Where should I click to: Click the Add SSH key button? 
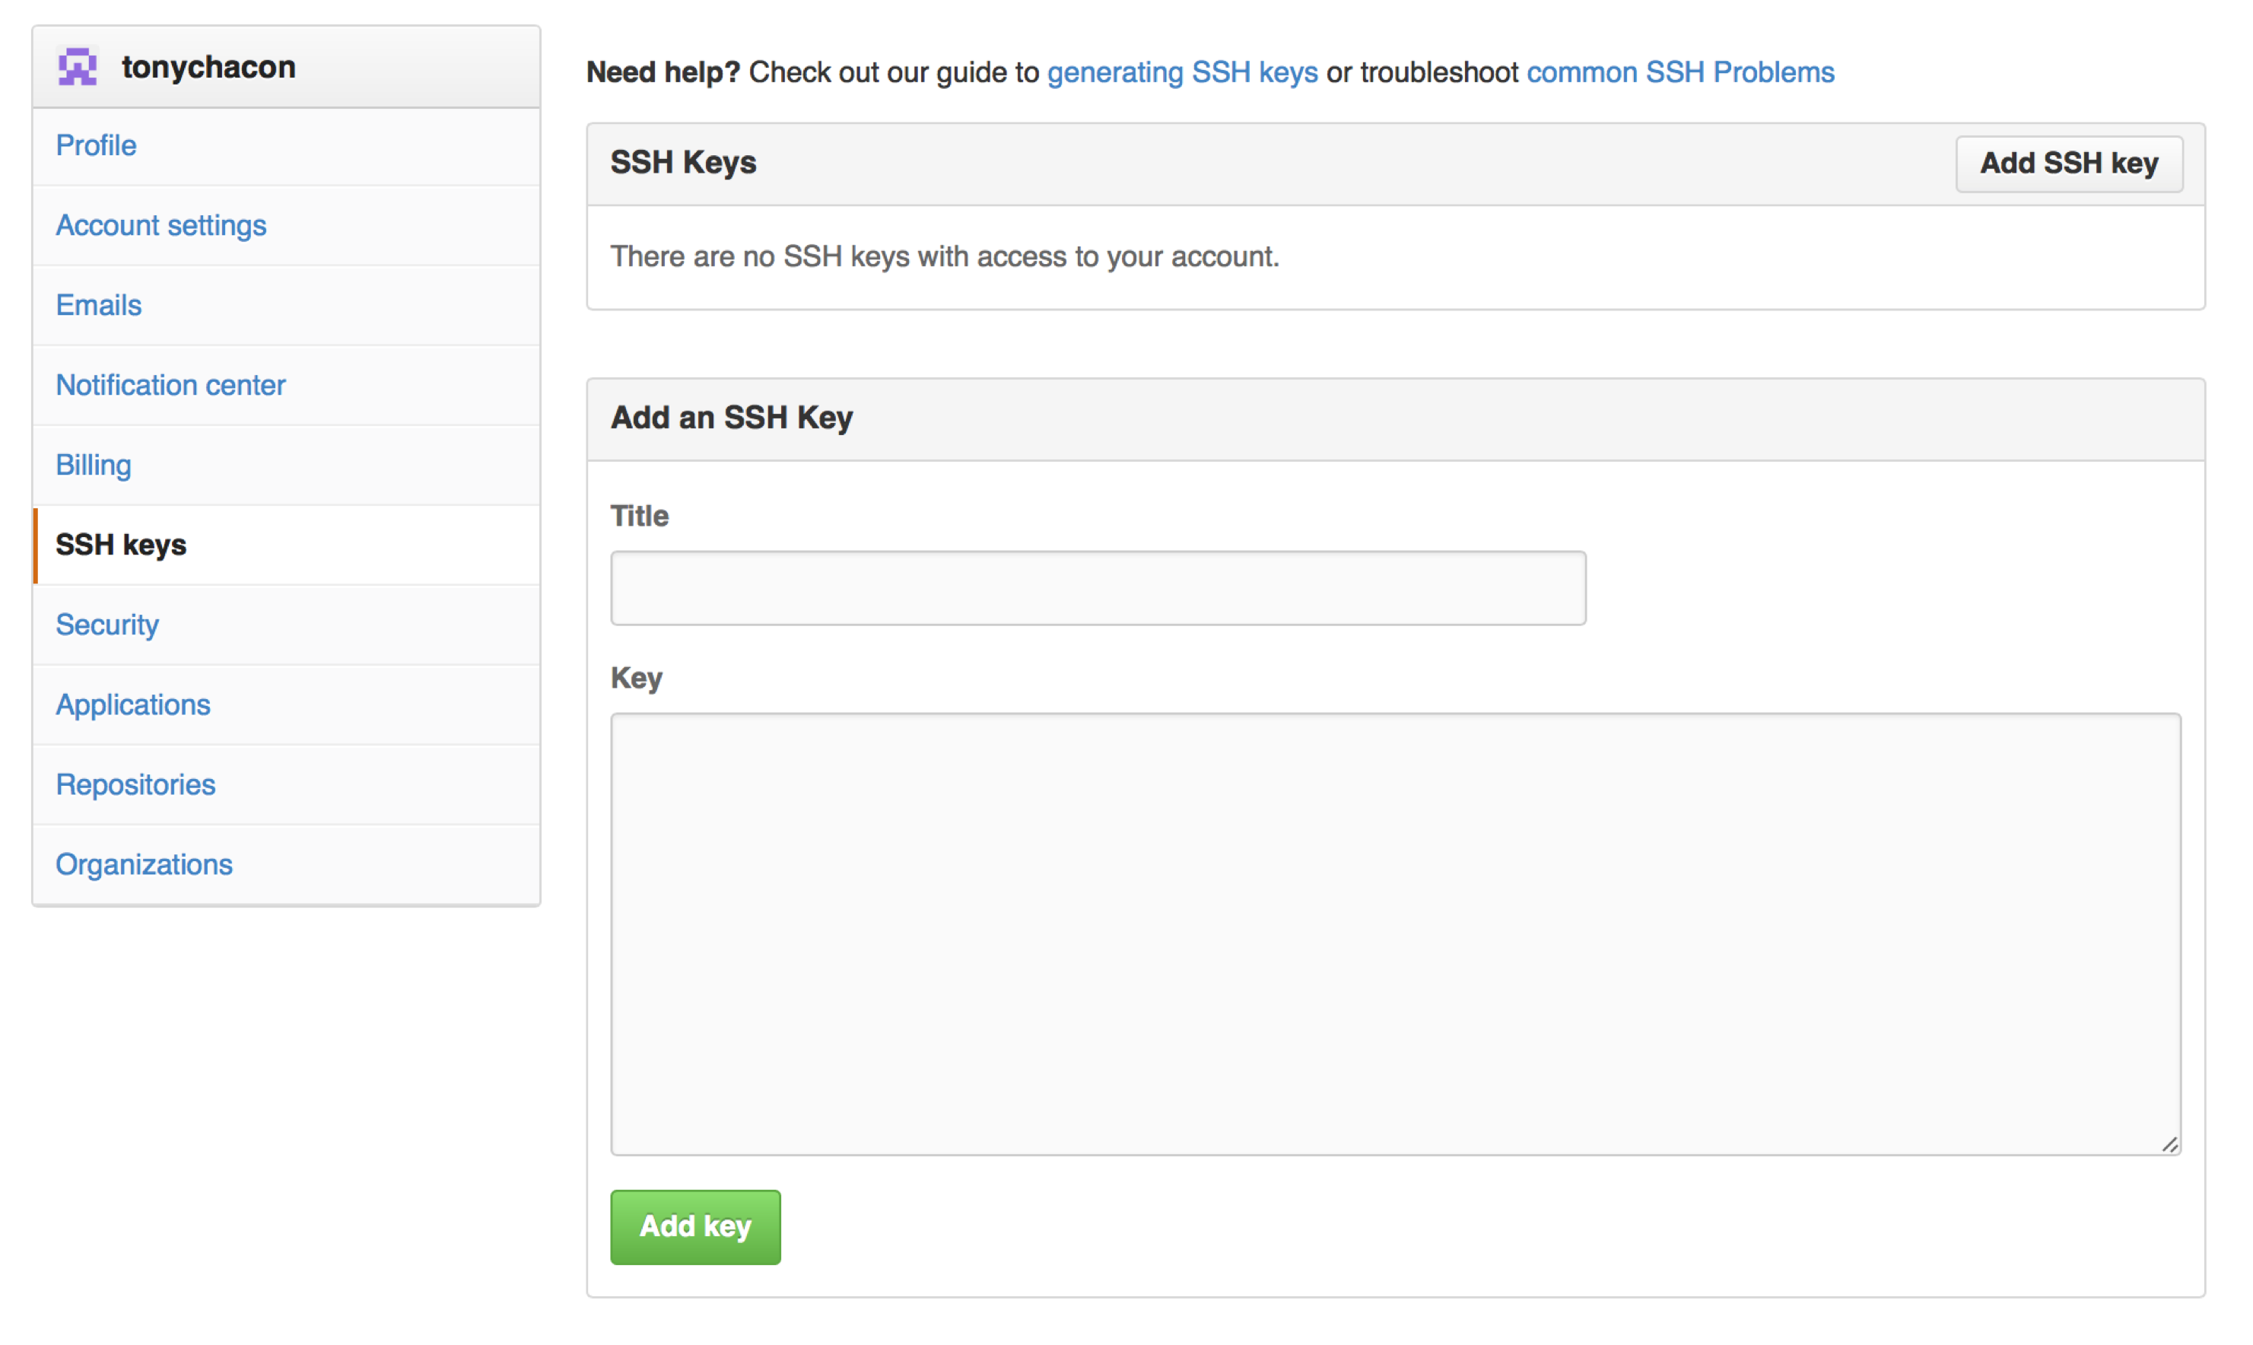tap(2069, 164)
